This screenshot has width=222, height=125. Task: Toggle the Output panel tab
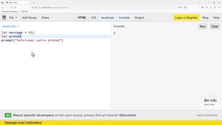pos(139,18)
